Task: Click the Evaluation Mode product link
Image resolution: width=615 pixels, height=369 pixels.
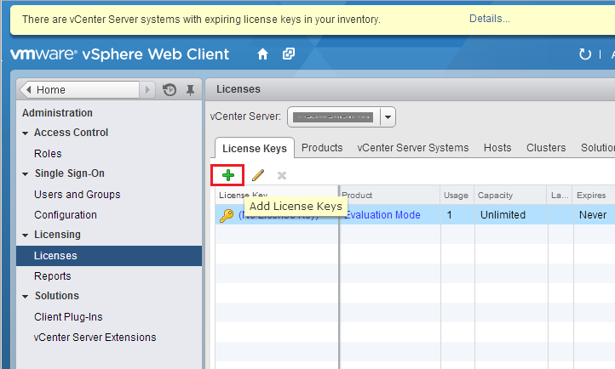Action: (x=382, y=215)
